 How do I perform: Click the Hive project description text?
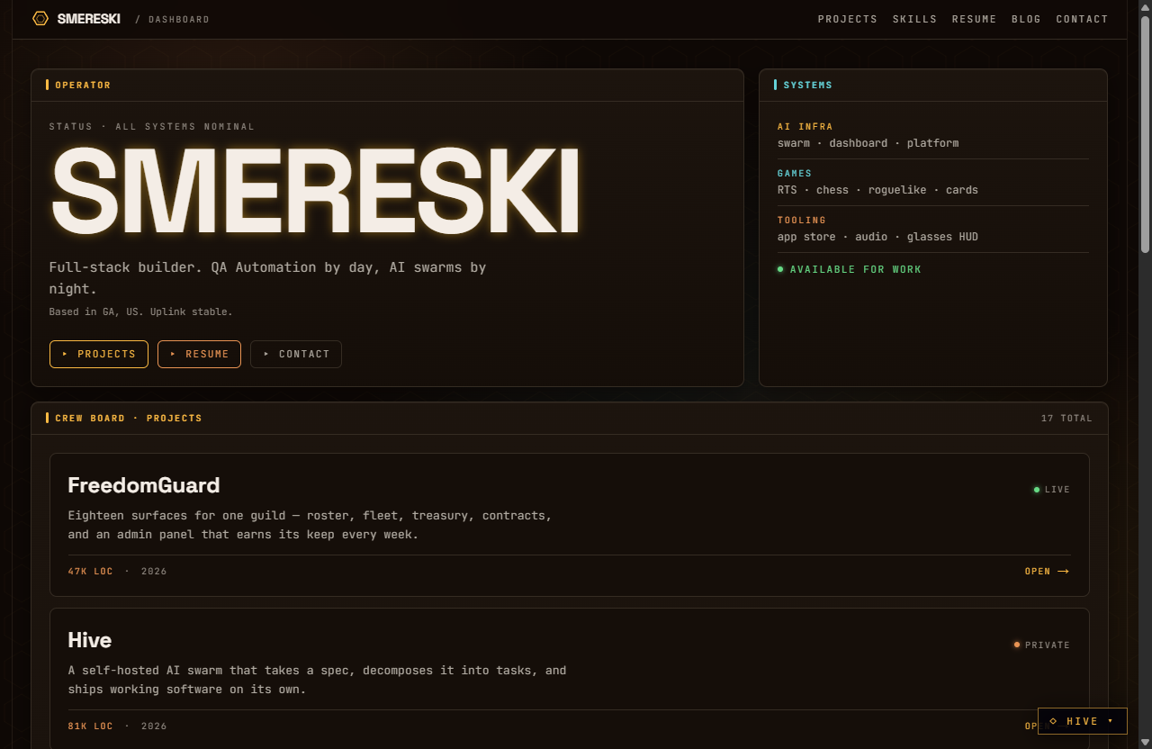click(317, 680)
